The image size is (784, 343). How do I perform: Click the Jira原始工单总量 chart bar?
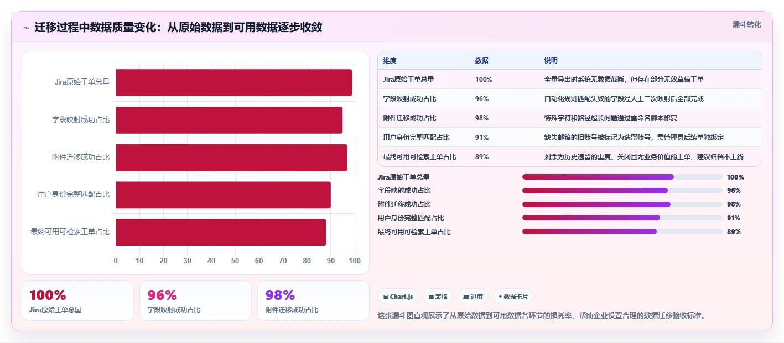[233, 82]
